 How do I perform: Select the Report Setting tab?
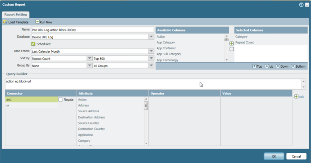click(x=16, y=15)
